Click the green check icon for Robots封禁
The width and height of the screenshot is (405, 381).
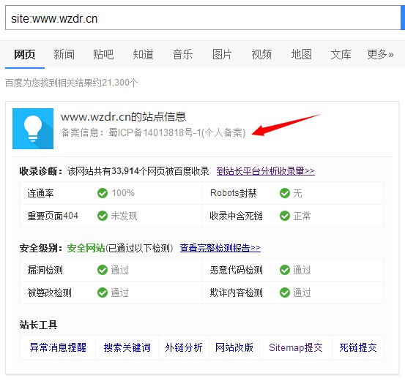[x=285, y=193]
